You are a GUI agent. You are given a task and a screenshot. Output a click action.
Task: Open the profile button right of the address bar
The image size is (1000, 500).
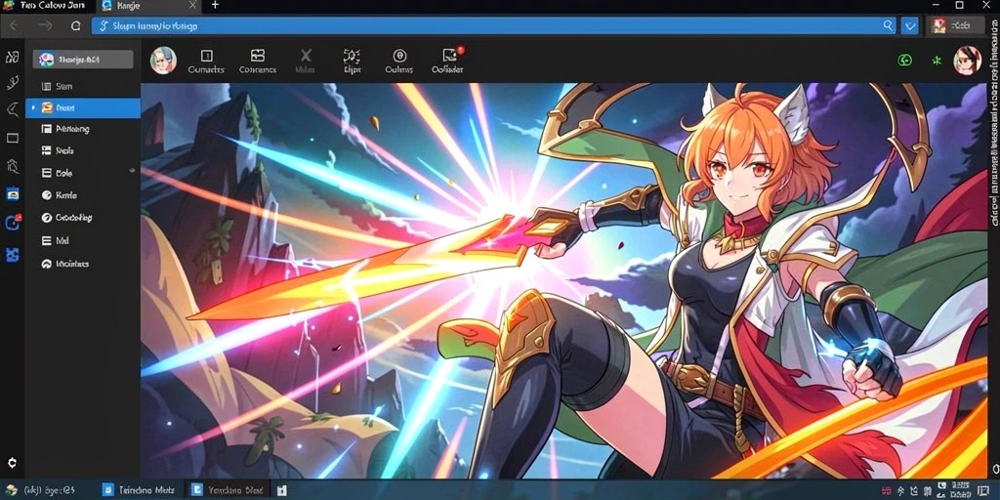[955, 25]
